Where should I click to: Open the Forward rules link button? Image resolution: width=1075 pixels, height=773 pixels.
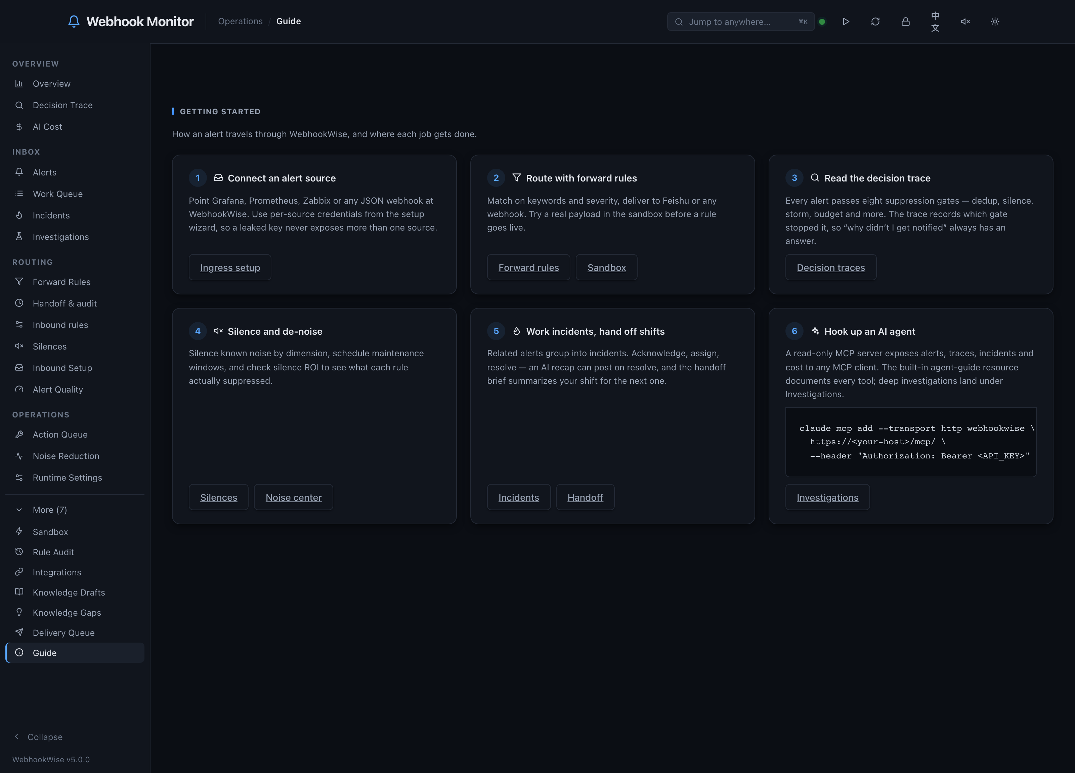528,268
